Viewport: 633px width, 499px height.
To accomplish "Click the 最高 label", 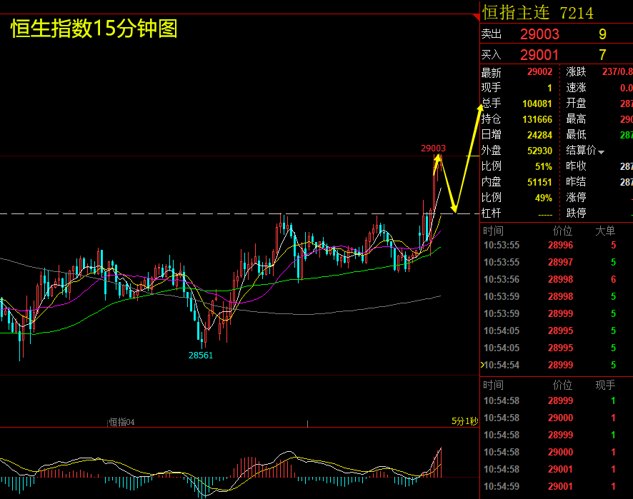I will point(576,119).
